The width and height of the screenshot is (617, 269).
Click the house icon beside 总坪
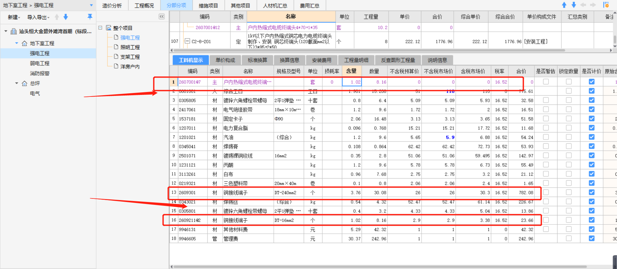coord(24,83)
